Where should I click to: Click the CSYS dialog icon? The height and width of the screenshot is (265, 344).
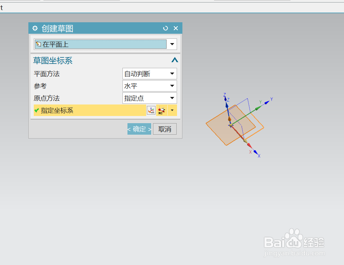(151, 110)
